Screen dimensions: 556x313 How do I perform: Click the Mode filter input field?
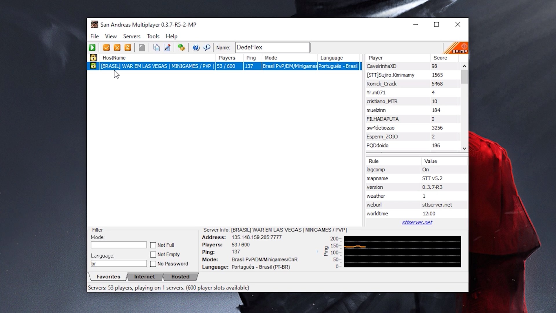[x=119, y=245]
